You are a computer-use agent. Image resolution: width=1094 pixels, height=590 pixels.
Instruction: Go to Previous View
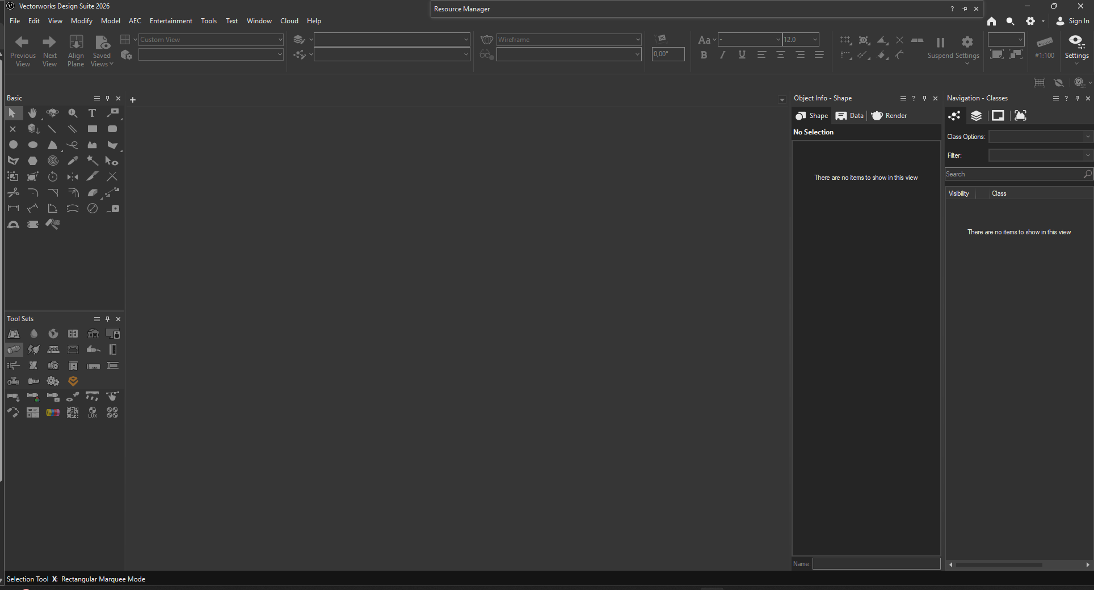(23, 50)
